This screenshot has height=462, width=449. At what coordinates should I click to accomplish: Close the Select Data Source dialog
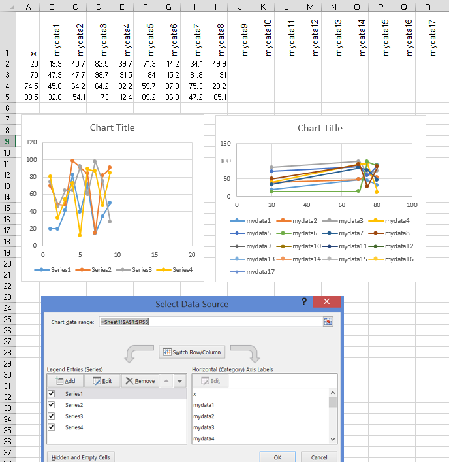[326, 301]
